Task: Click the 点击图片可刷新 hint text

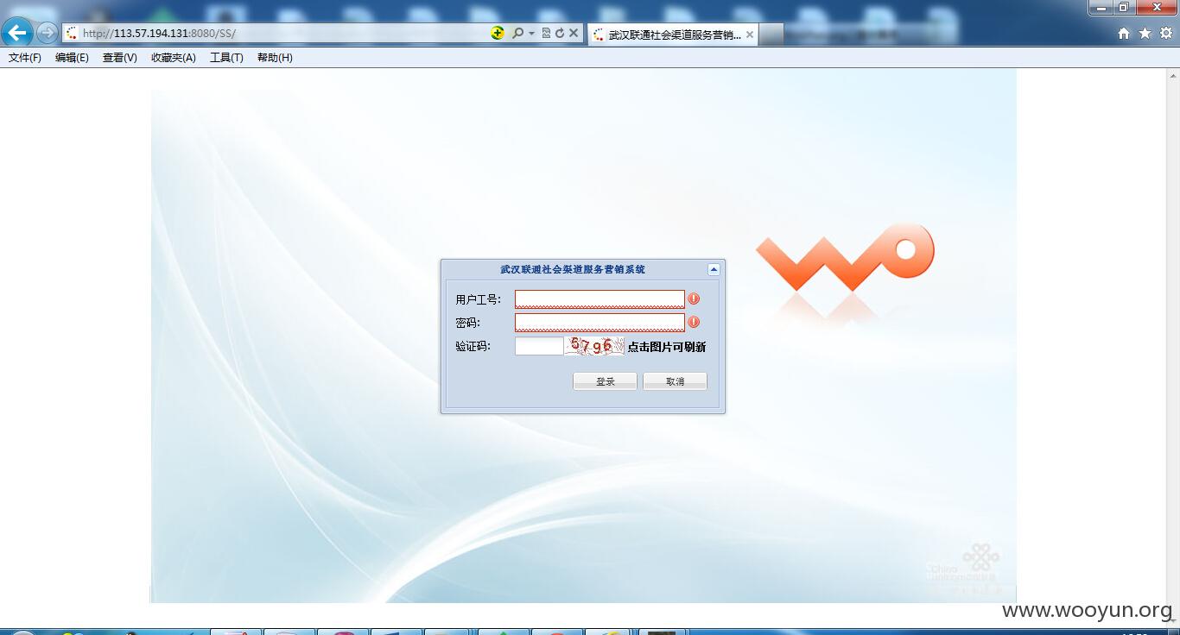Action: [x=666, y=347]
